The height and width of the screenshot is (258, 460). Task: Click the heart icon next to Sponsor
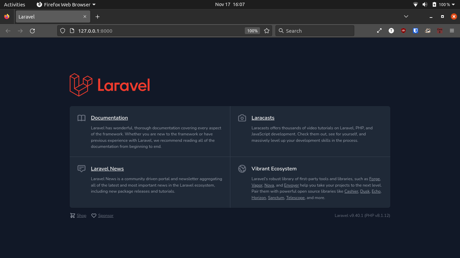click(x=94, y=216)
